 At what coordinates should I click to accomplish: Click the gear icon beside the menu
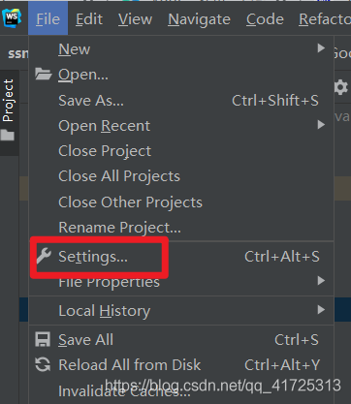tap(341, 87)
